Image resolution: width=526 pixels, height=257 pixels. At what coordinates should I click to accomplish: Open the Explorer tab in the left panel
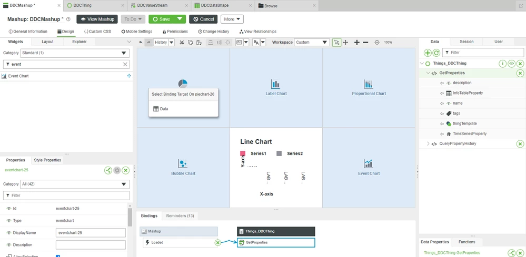80,42
